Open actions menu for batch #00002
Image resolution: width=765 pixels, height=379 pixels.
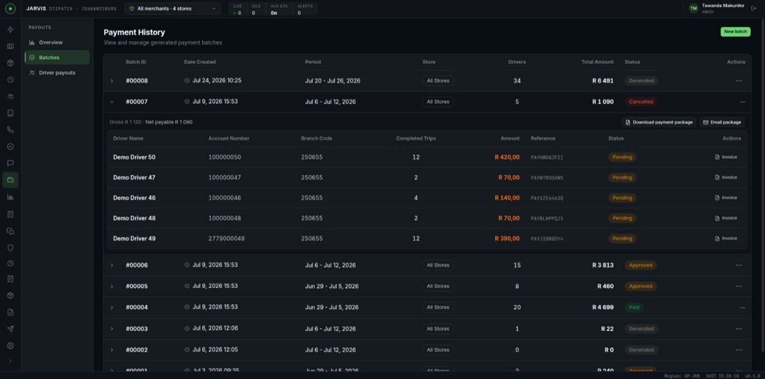pyautogui.click(x=739, y=350)
